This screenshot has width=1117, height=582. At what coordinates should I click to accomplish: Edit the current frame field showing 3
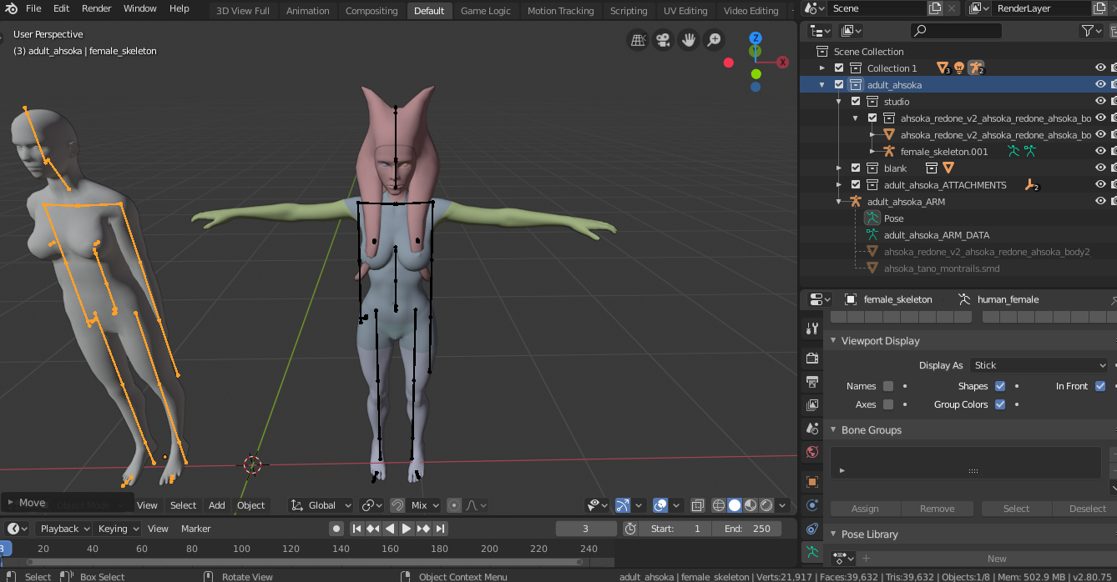click(586, 529)
